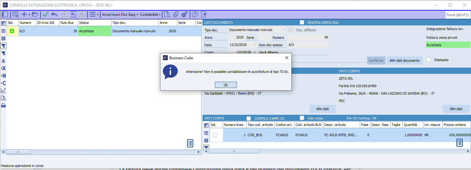Click the open folder toolbar icon
This screenshot has width=471, height=170.
click(35, 14)
